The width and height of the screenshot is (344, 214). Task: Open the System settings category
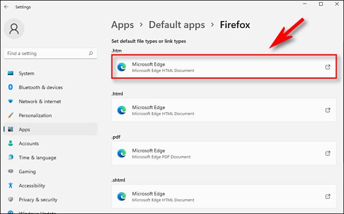click(x=26, y=74)
